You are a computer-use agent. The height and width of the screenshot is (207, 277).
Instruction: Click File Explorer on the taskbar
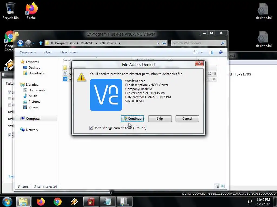click(24, 202)
